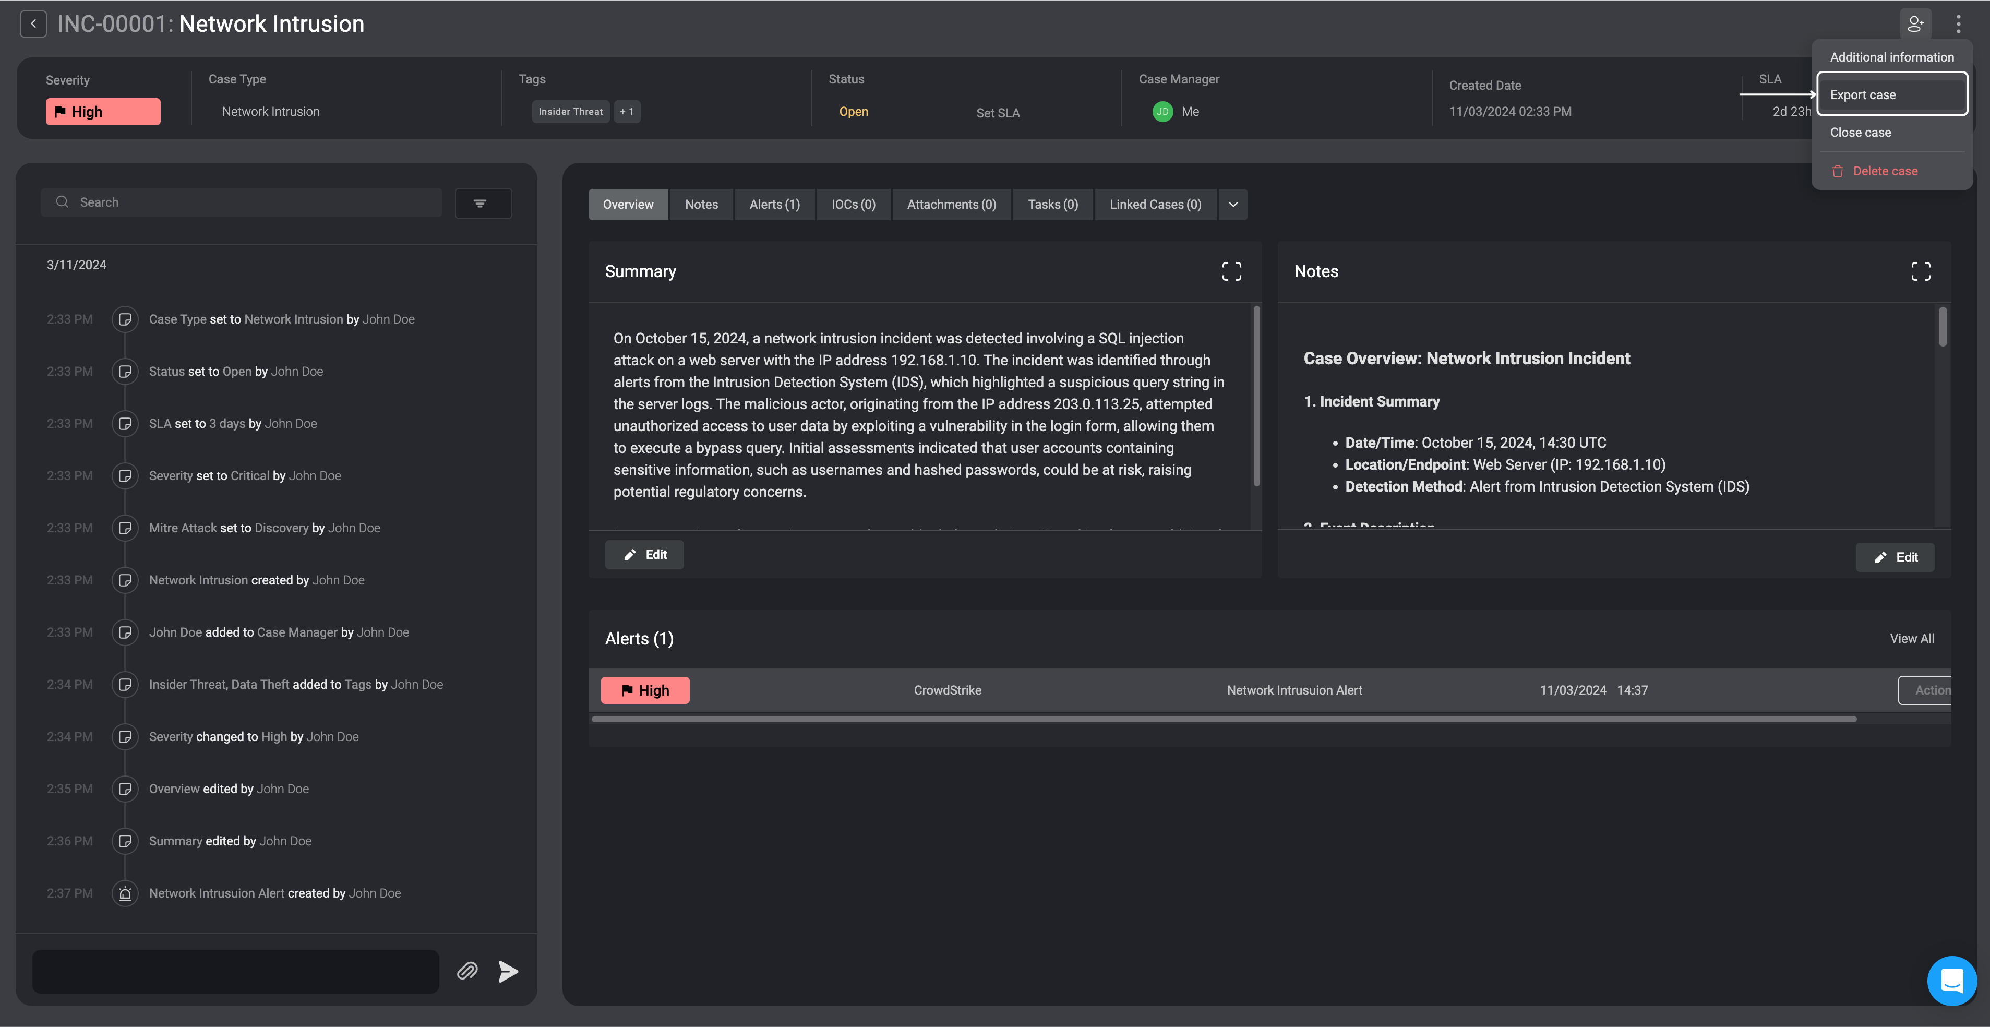Screen dimensions: 1990x1027
Task: Click the Network Intrusion case type value
Action: pyautogui.click(x=270, y=111)
